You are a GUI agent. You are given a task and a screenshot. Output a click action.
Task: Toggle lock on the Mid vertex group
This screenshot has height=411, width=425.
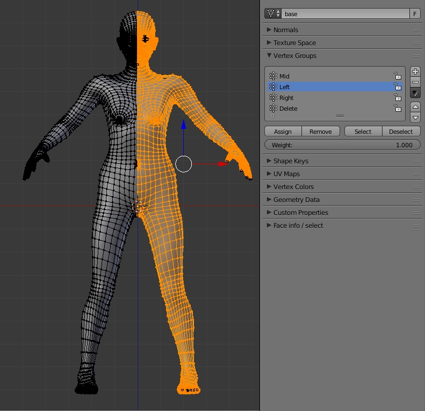pyautogui.click(x=397, y=76)
